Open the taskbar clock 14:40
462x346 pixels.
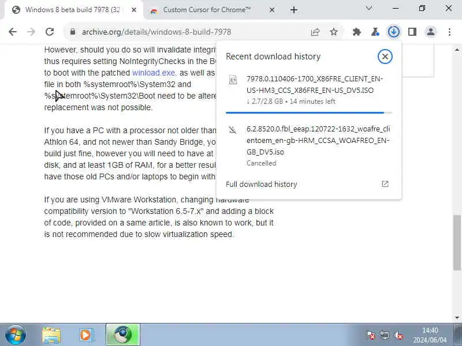click(x=430, y=335)
